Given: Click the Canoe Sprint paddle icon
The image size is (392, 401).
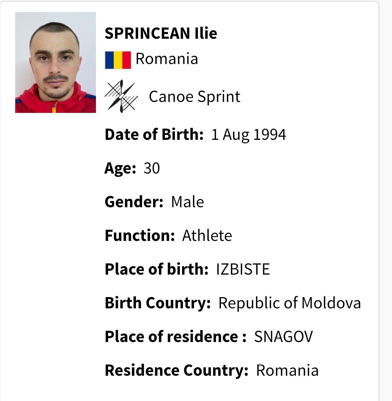Looking at the screenshot, I should pos(121,96).
